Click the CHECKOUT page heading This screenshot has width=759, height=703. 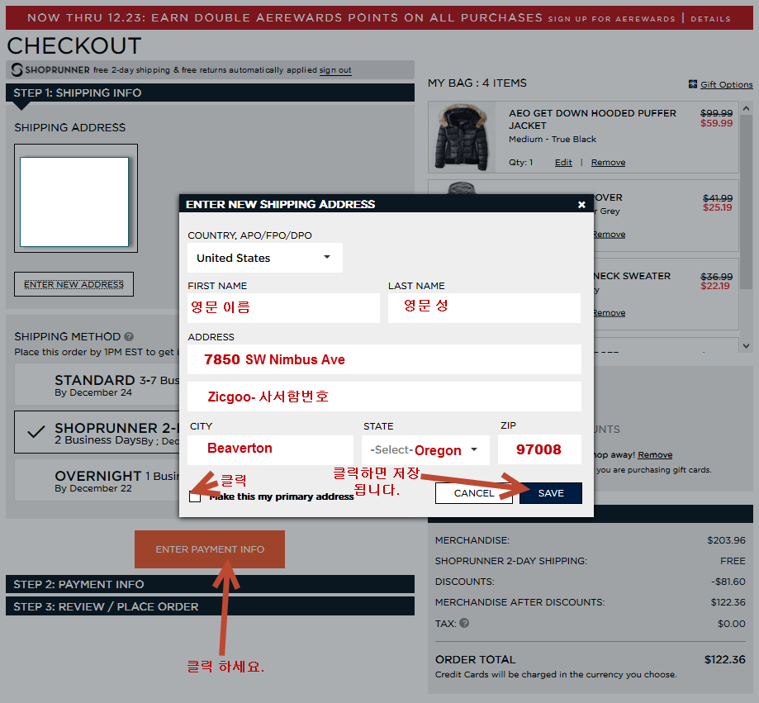(x=74, y=46)
